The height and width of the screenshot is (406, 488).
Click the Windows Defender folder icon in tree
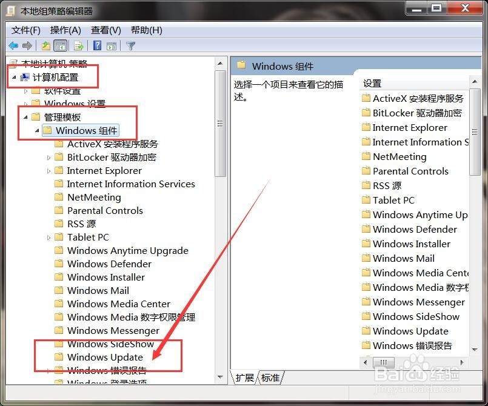point(59,264)
